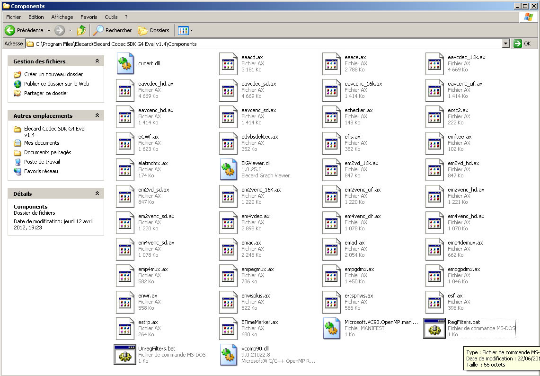Select the Microsoft.VC90.OpenMP manifest file icon
This screenshot has height=376, width=540.
coord(332,328)
